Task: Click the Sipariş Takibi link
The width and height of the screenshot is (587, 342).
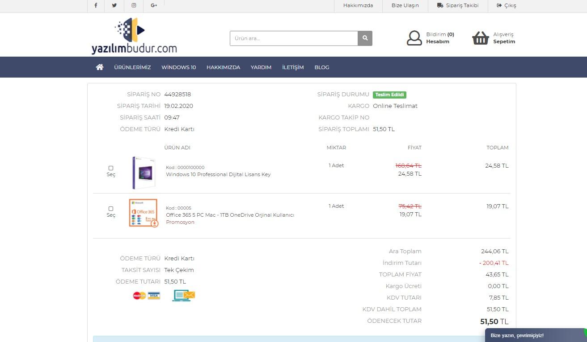Action: [458, 5]
